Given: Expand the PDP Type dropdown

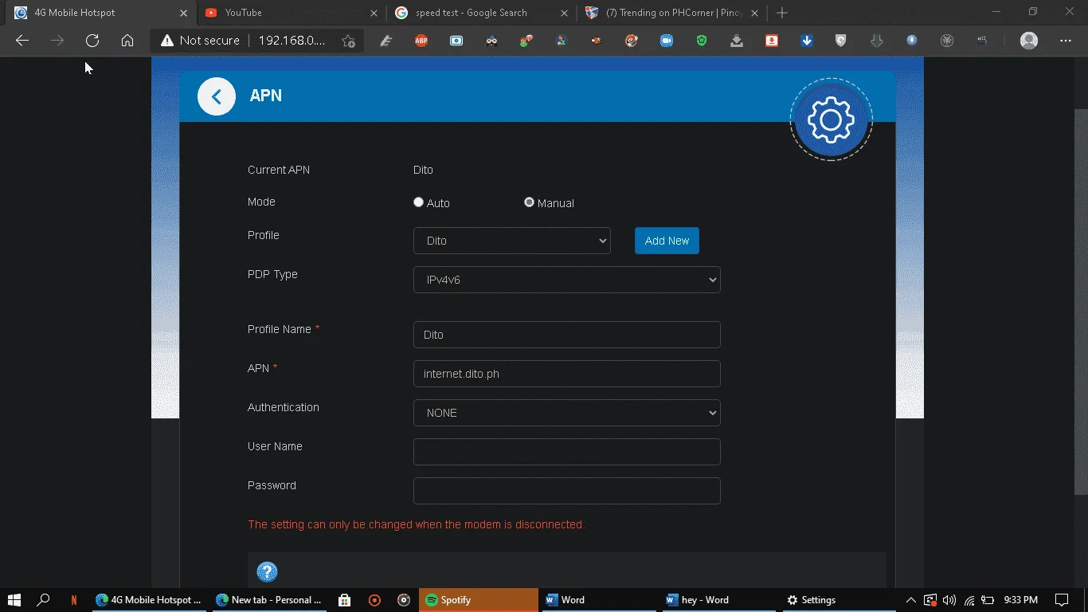Looking at the screenshot, I should [567, 280].
